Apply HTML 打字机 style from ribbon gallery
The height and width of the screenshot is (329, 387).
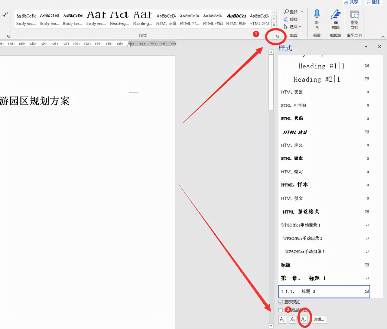[189, 19]
